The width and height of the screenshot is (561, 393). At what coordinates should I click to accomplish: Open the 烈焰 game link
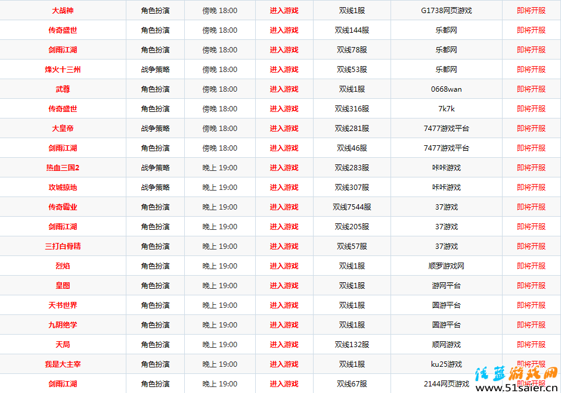click(63, 266)
